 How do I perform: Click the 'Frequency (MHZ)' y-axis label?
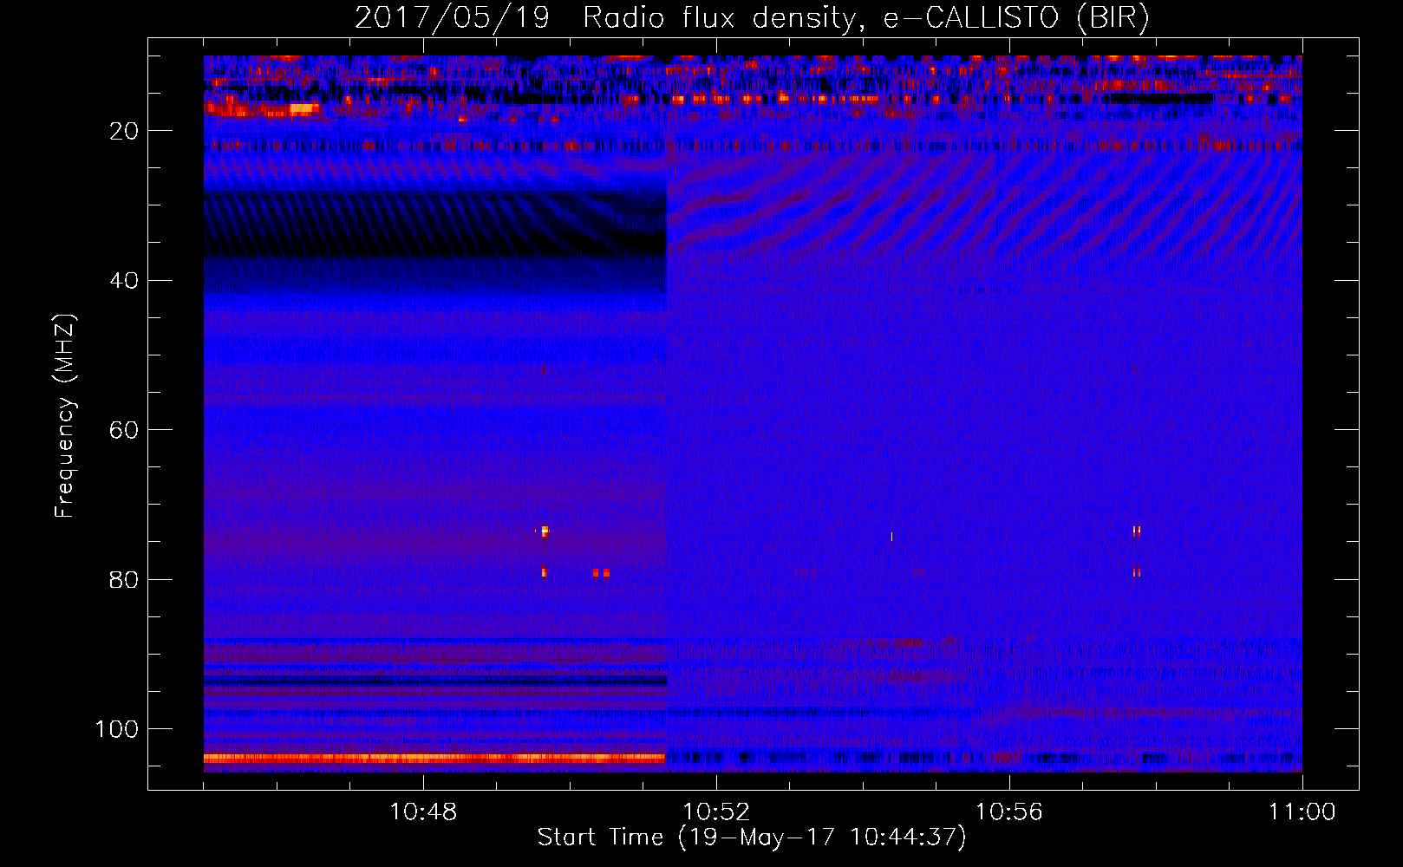(65, 416)
